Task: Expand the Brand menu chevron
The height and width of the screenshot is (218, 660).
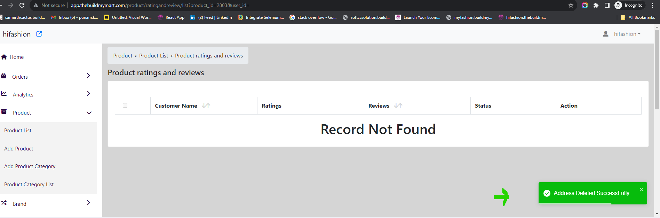Action: click(88, 203)
